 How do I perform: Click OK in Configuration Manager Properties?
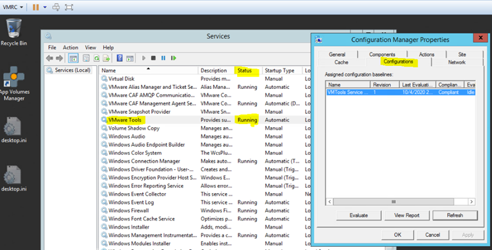[x=398, y=235]
